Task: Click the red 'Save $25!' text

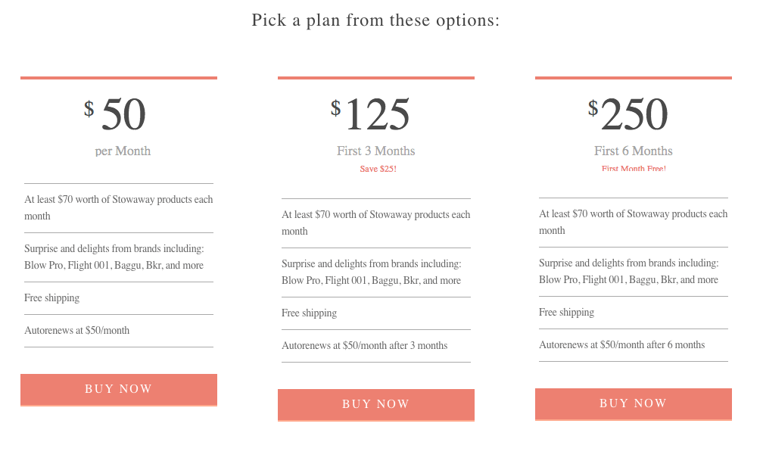Action: (378, 169)
